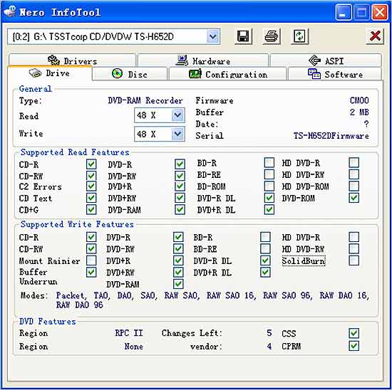The image size is (392, 390).
Task: Toggle DVD+RW checkbox under Read Features
Action: (180, 198)
